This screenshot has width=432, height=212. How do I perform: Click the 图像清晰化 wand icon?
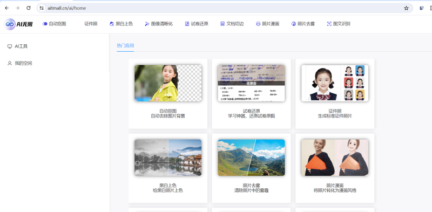point(147,24)
